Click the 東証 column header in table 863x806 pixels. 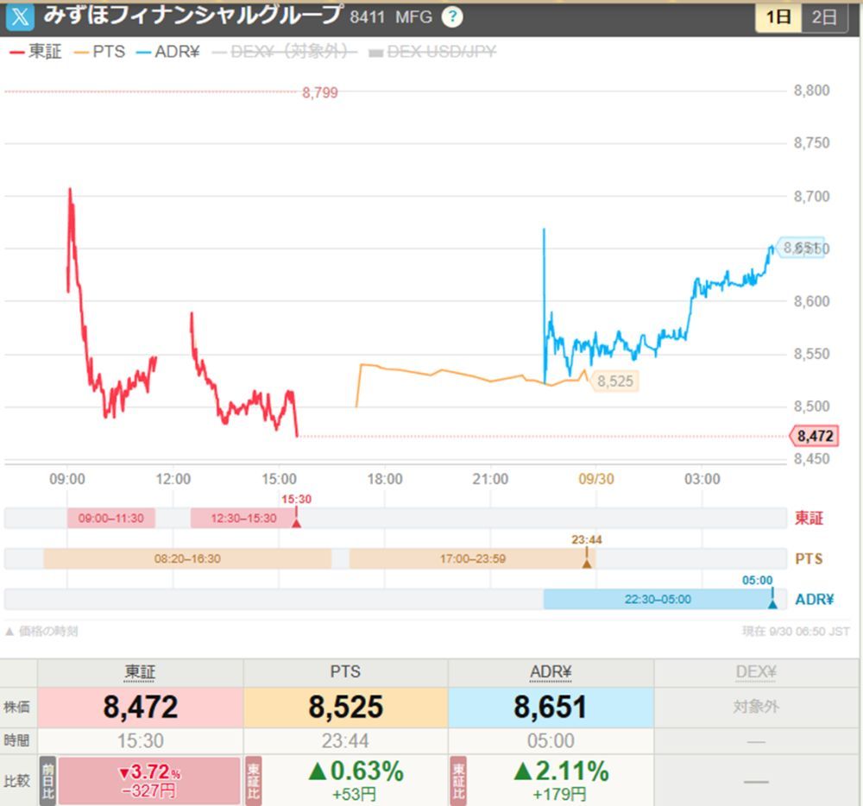point(140,672)
